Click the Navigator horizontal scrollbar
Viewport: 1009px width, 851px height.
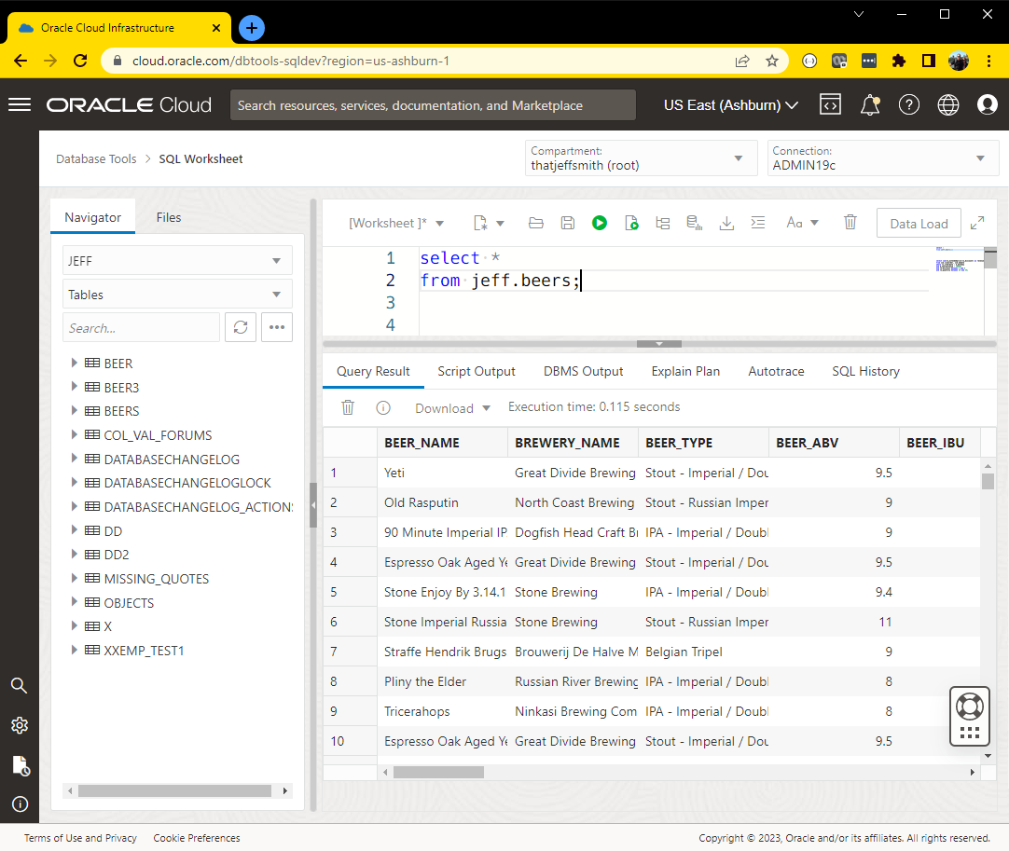[x=174, y=790]
